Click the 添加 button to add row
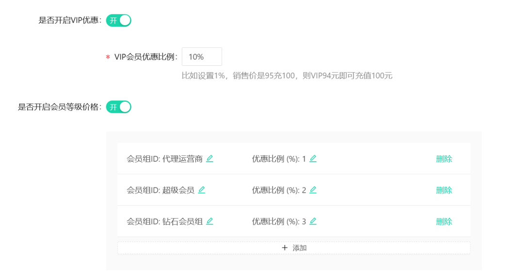 (294, 248)
